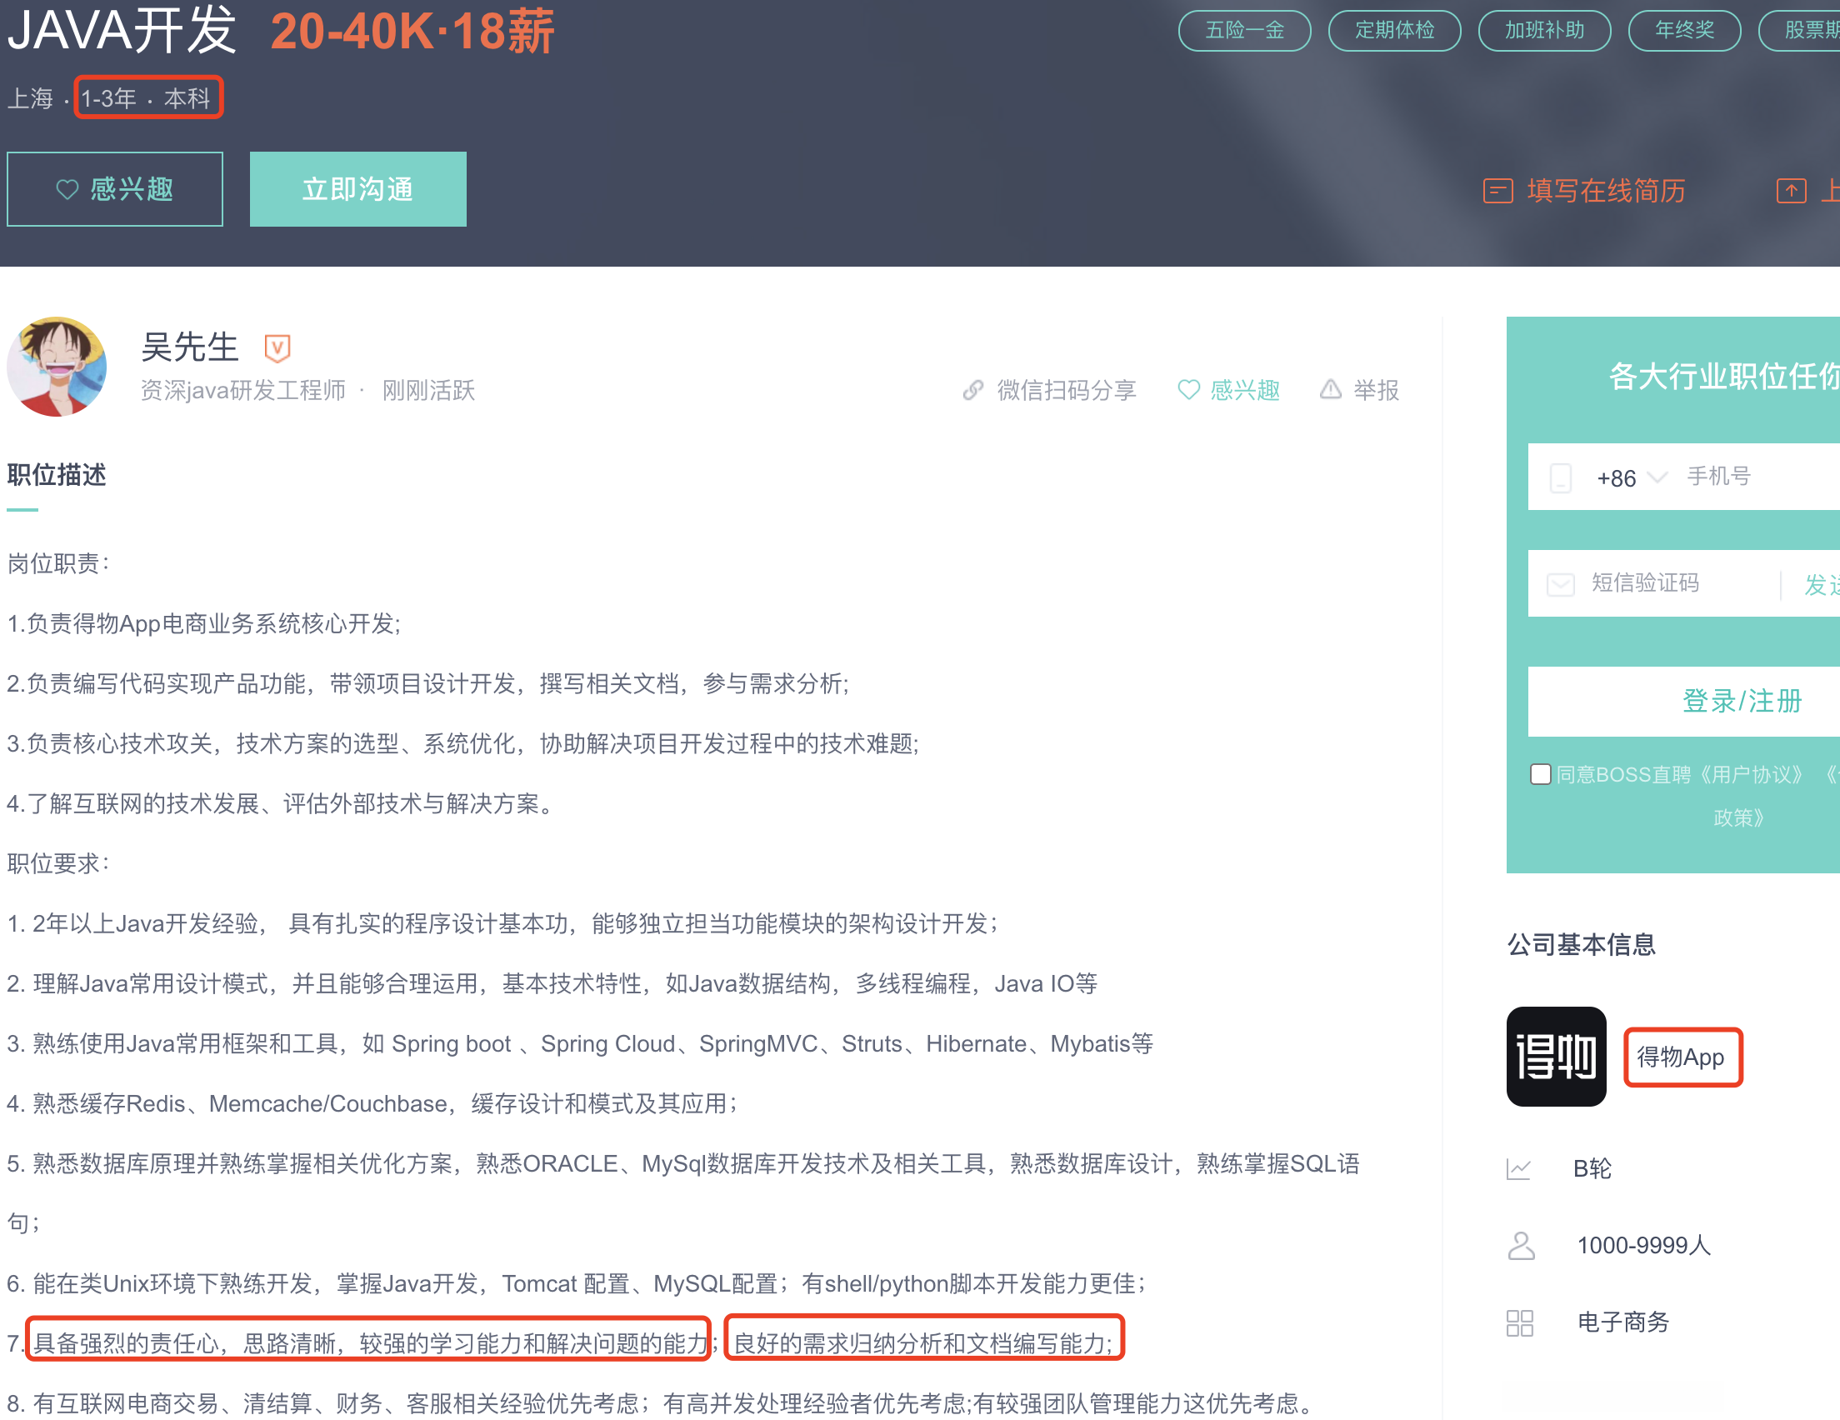Open the 得物App company name link

[x=1680, y=1056]
